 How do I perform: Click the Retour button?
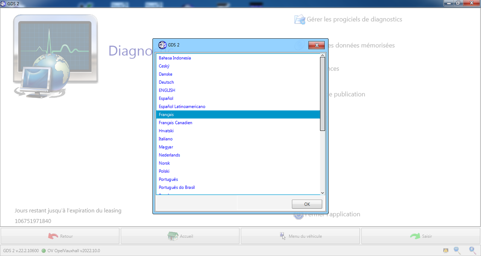pyautogui.click(x=60, y=236)
